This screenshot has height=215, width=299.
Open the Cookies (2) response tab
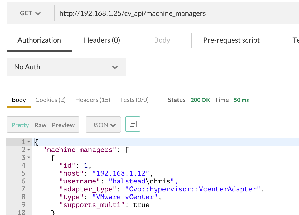50,100
